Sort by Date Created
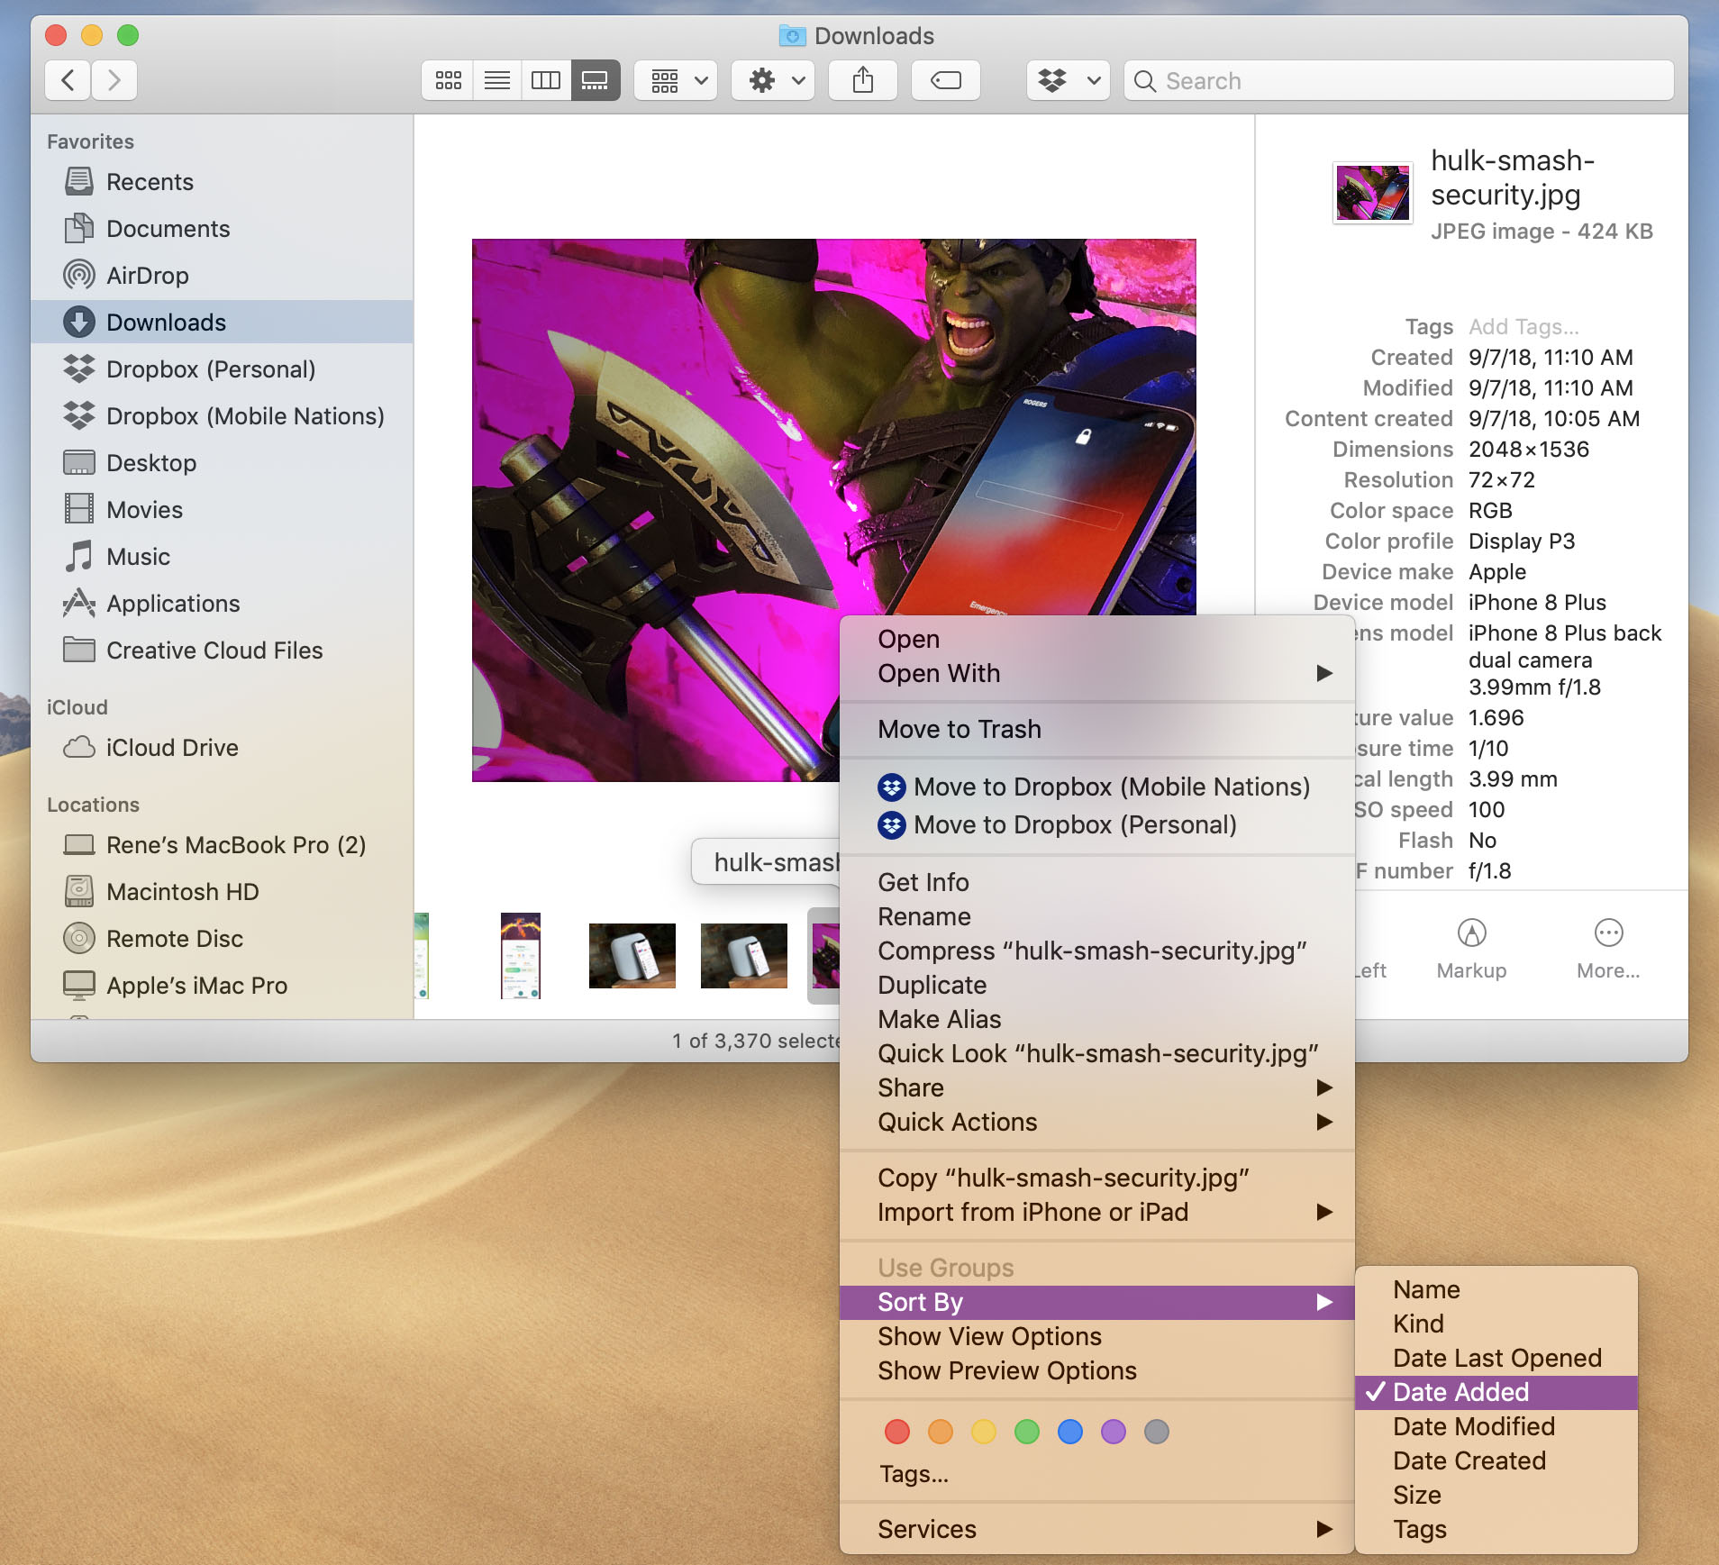1719x1565 pixels. (x=1496, y=1460)
